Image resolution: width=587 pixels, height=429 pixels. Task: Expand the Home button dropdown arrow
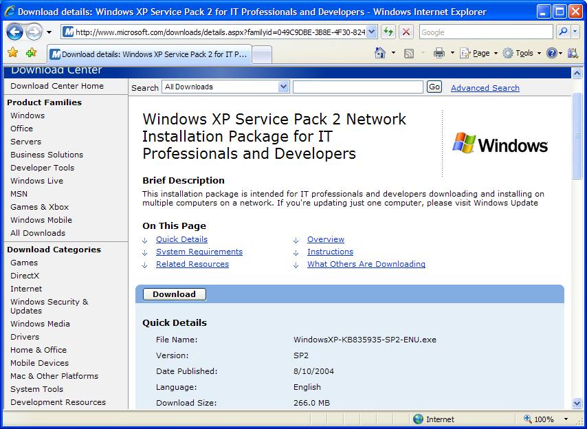[393, 53]
